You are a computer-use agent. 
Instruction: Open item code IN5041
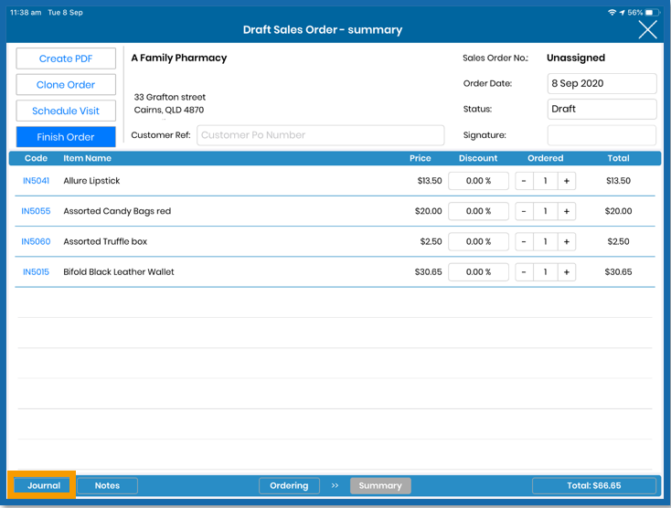[36, 181]
